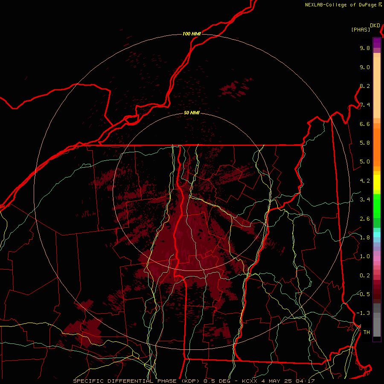Click the 50 NMI range ring label
The height and width of the screenshot is (384, 384).
(x=192, y=113)
